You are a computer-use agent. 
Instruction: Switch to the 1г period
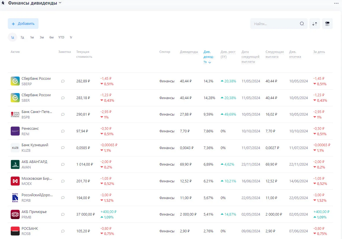point(71,38)
